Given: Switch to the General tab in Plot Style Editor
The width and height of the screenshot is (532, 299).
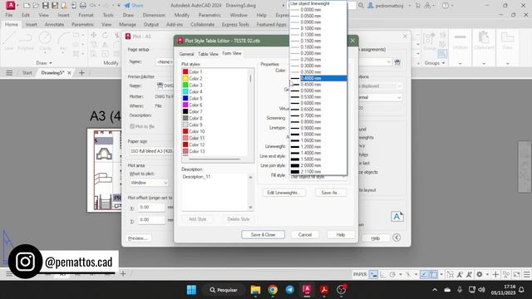Looking at the screenshot, I should coord(186,54).
